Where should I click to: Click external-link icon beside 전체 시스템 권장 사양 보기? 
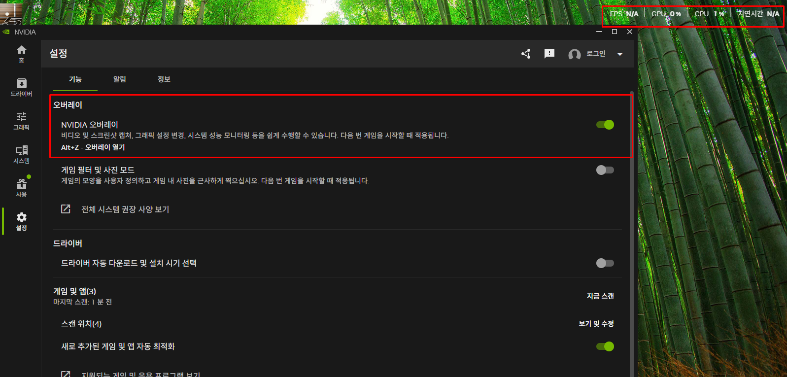[66, 209]
